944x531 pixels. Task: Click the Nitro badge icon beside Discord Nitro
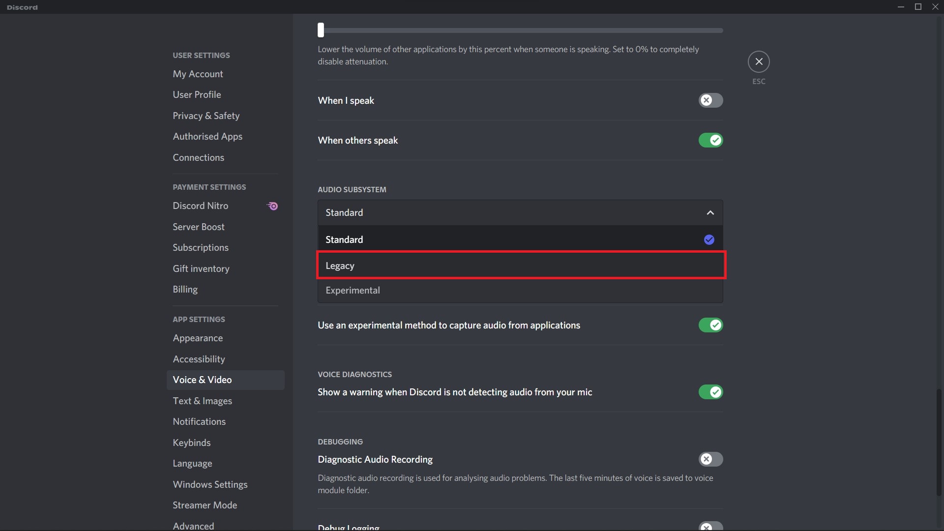(272, 206)
